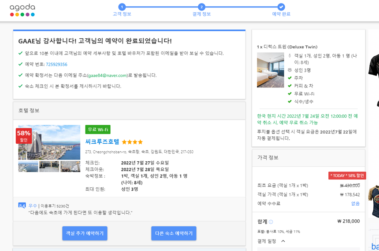Click the 무료 Wi-Fi green badge

tap(98, 130)
